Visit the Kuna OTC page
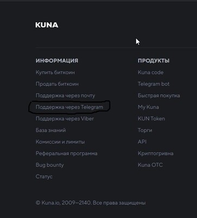Screen dimensions: 197x218 point(150,165)
